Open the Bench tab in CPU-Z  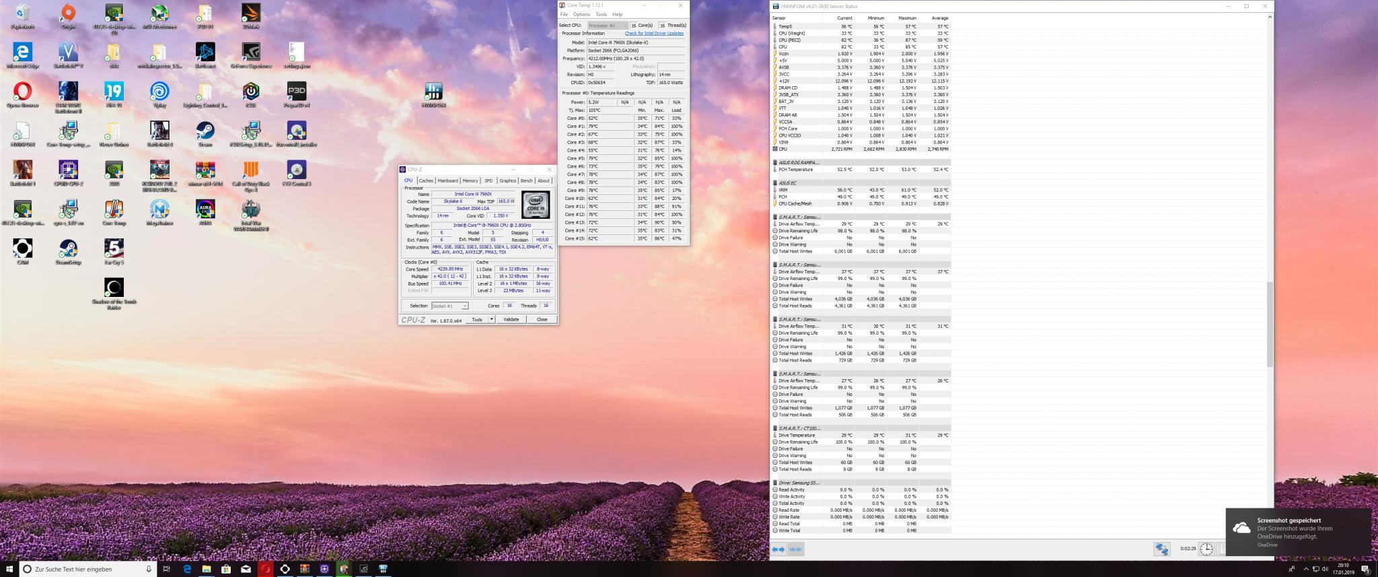pos(526,180)
